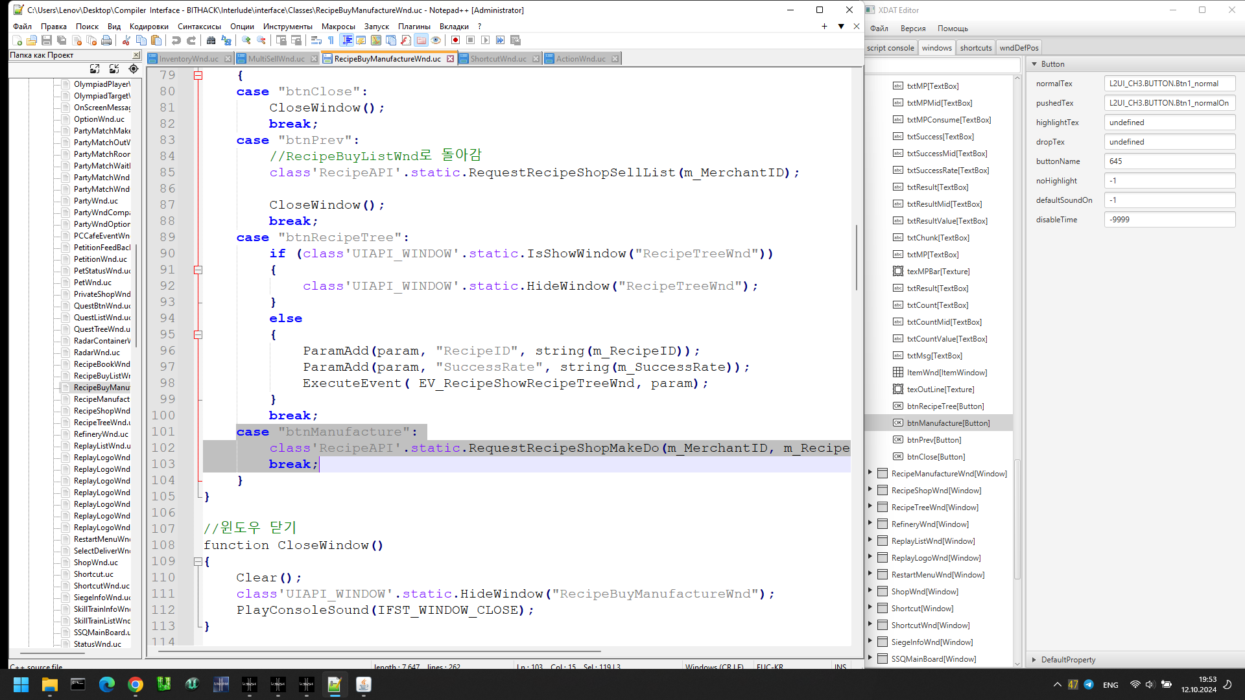This screenshot has height=700, width=1245.
Task: Toggle file monitoring eye icon
Action: coord(436,40)
